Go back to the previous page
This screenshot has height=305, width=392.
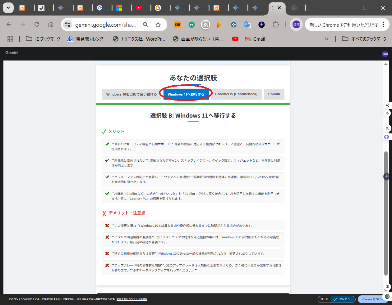coord(9,25)
